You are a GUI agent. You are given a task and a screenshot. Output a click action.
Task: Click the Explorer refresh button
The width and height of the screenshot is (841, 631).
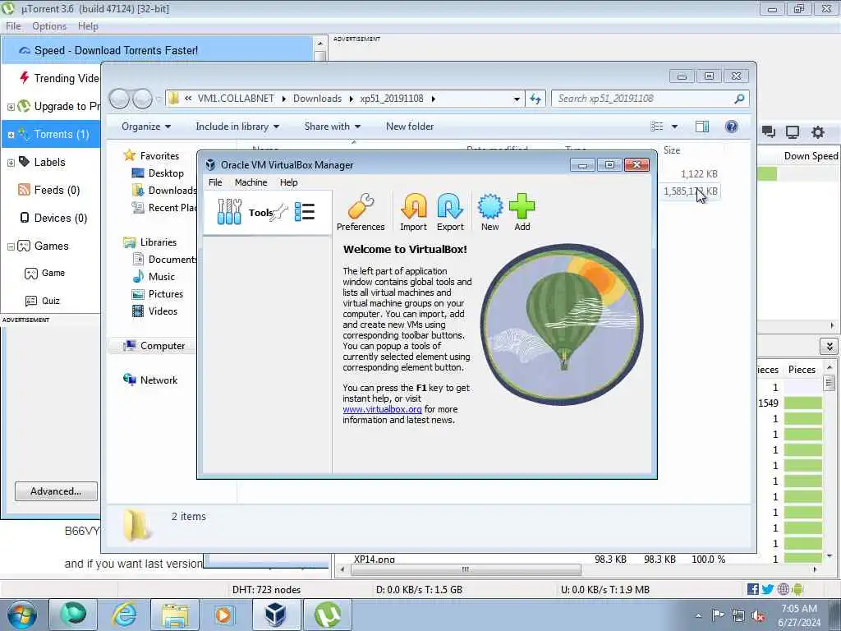(x=535, y=99)
